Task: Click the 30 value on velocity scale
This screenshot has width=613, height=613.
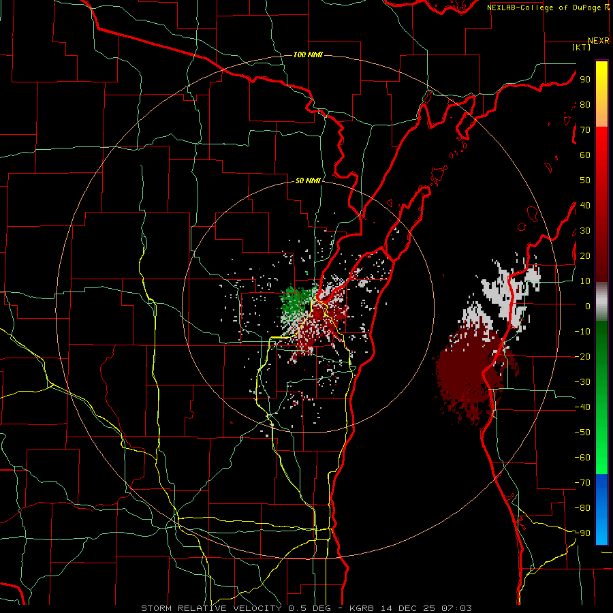Action: 585,231
